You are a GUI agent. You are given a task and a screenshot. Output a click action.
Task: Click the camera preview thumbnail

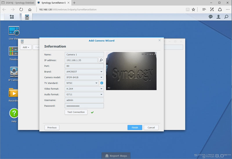click(x=131, y=71)
